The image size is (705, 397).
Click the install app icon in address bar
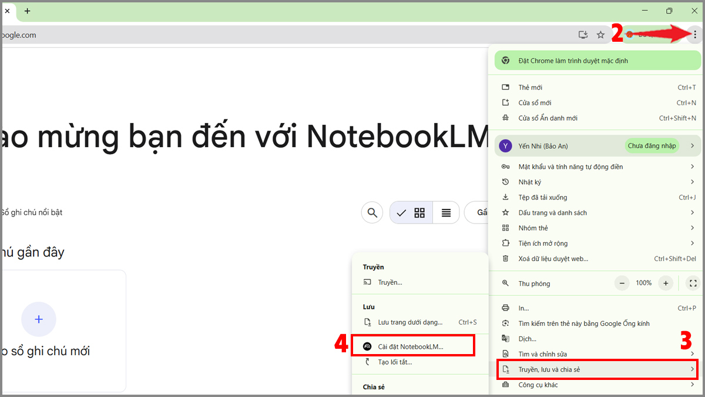583,35
